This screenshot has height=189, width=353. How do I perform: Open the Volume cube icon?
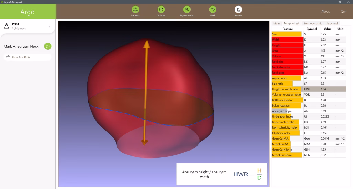pos(161,10)
